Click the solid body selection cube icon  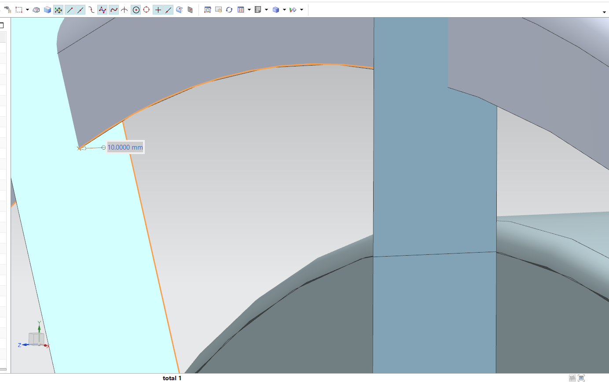(x=48, y=10)
